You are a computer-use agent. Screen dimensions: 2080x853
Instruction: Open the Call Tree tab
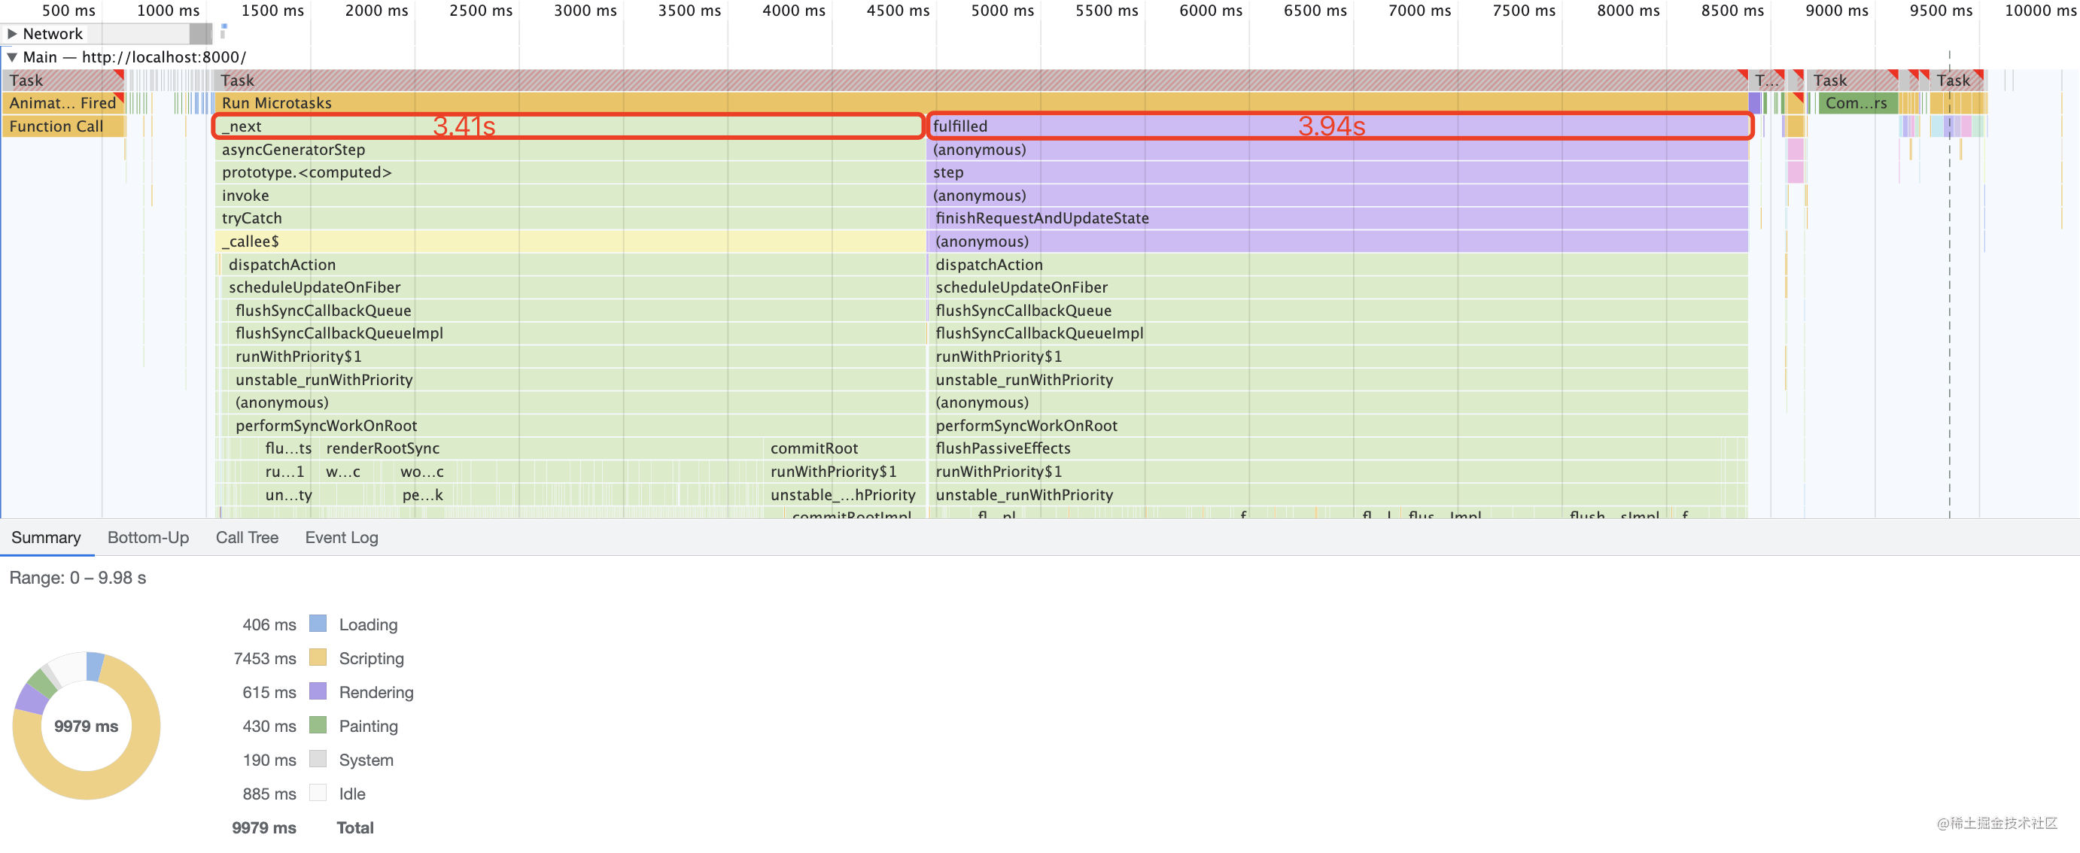(x=246, y=538)
